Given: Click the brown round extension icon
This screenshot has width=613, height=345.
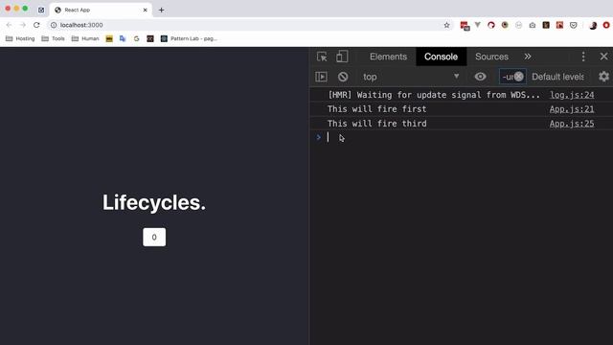Looking at the screenshot, I should coord(505,25).
